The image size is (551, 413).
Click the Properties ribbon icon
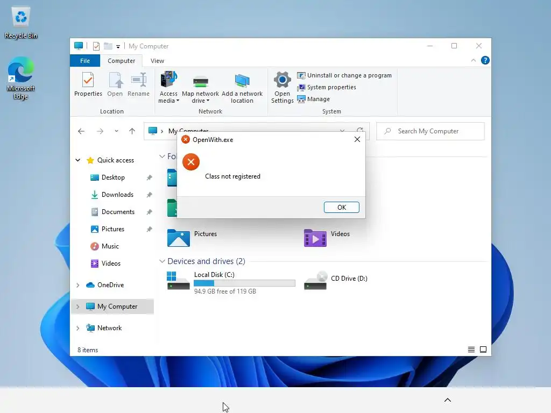click(x=88, y=84)
